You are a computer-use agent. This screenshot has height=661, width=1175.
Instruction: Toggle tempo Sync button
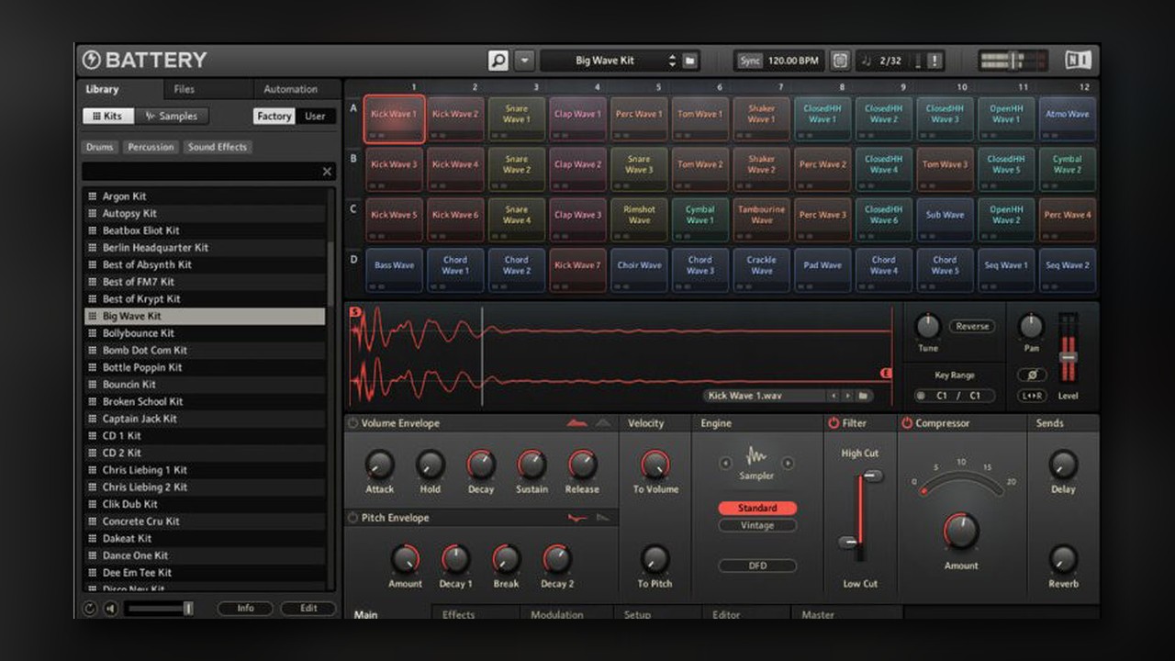tap(750, 61)
